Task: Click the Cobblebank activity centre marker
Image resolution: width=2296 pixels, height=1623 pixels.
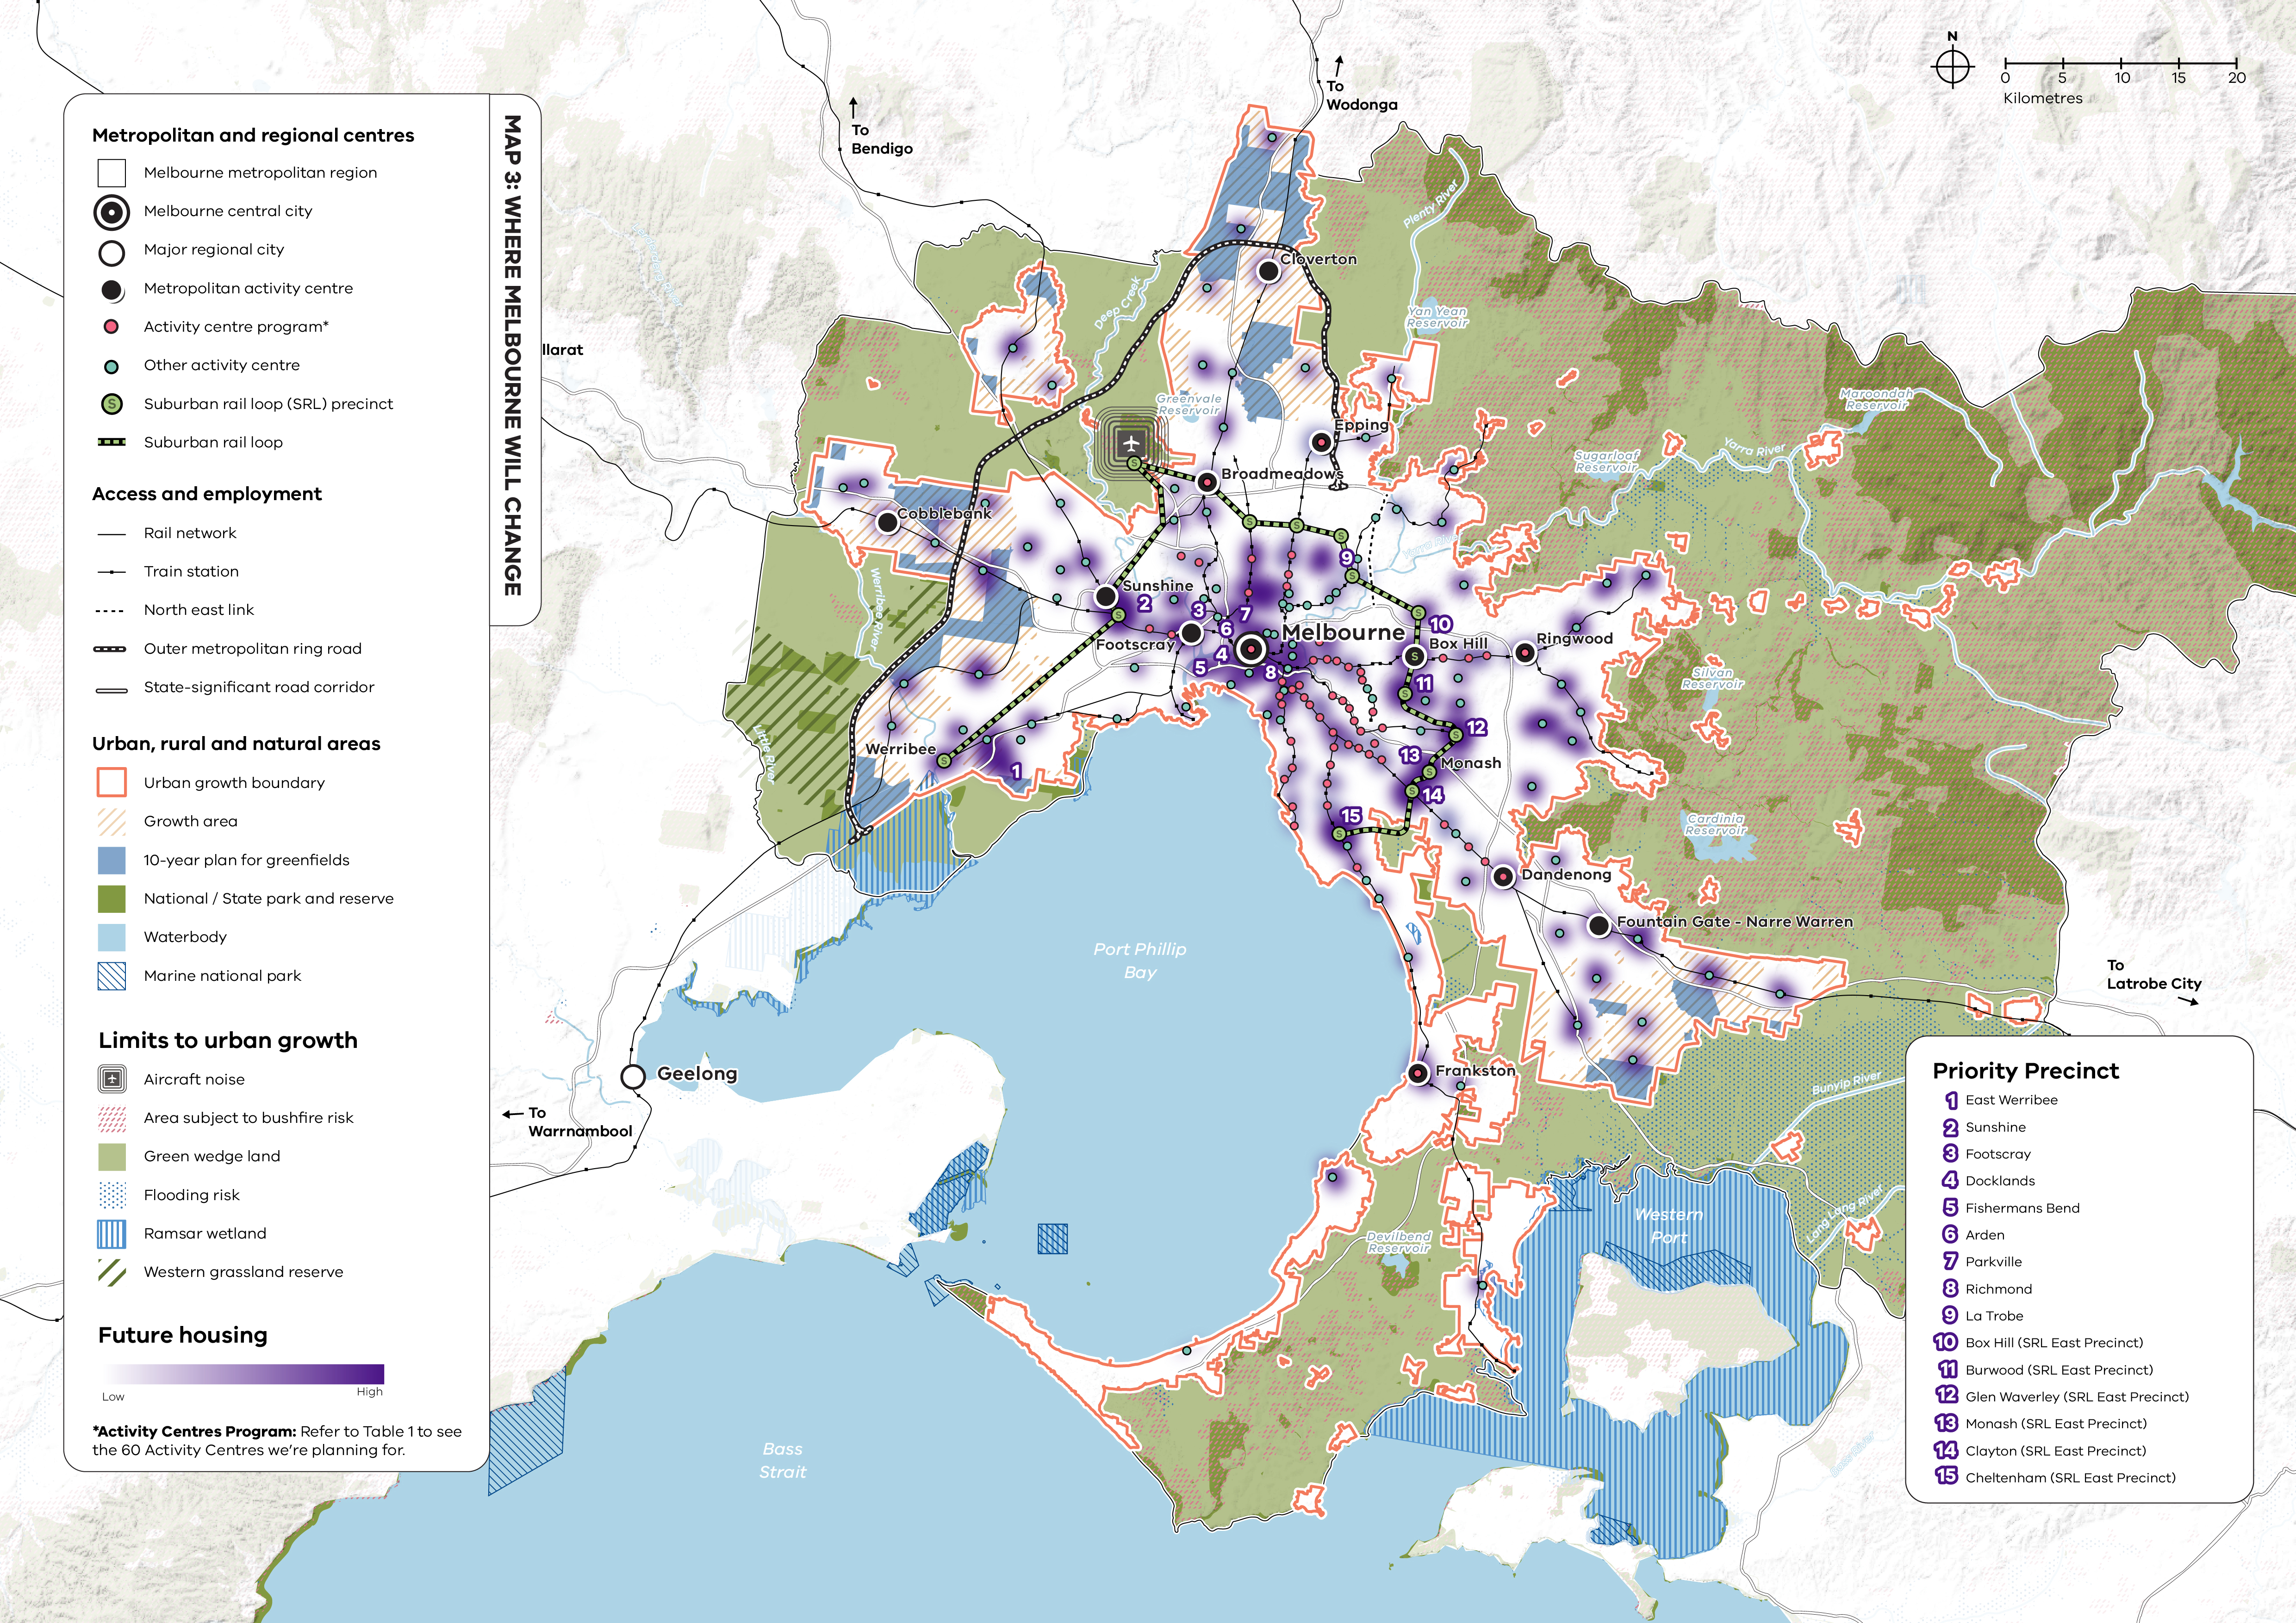Action: (887, 522)
